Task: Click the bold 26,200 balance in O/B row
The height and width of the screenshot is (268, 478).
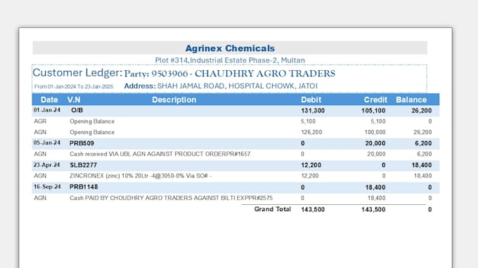Action: pos(422,111)
